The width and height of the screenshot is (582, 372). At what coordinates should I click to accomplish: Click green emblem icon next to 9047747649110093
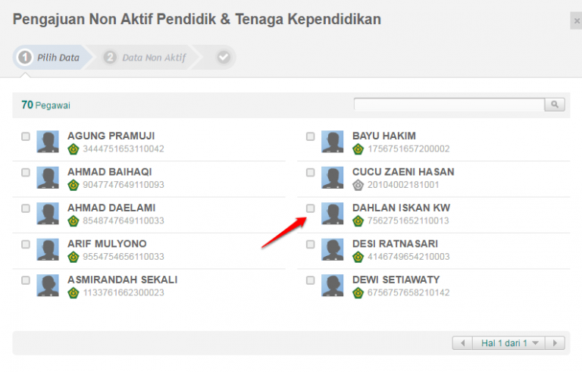[x=74, y=185]
